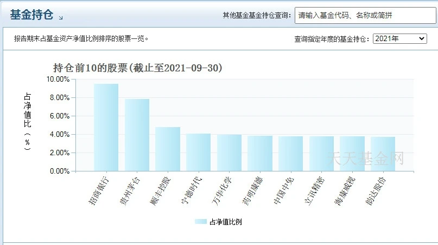This screenshot has height=245, width=438.
Task: Select the 宁德时代 bar
Action: 199,153
